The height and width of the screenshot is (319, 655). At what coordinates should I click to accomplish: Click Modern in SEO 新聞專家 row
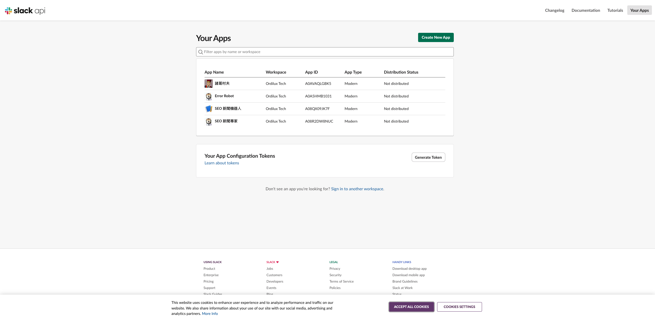pyautogui.click(x=351, y=121)
